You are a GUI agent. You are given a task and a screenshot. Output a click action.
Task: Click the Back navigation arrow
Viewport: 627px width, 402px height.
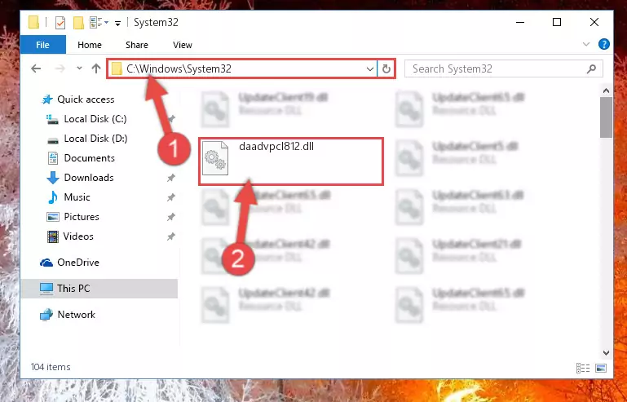[36, 68]
